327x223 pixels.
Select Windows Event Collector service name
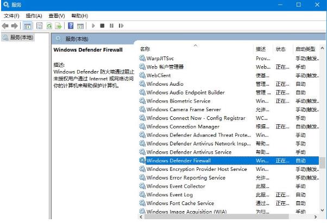(x=176, y=186)
